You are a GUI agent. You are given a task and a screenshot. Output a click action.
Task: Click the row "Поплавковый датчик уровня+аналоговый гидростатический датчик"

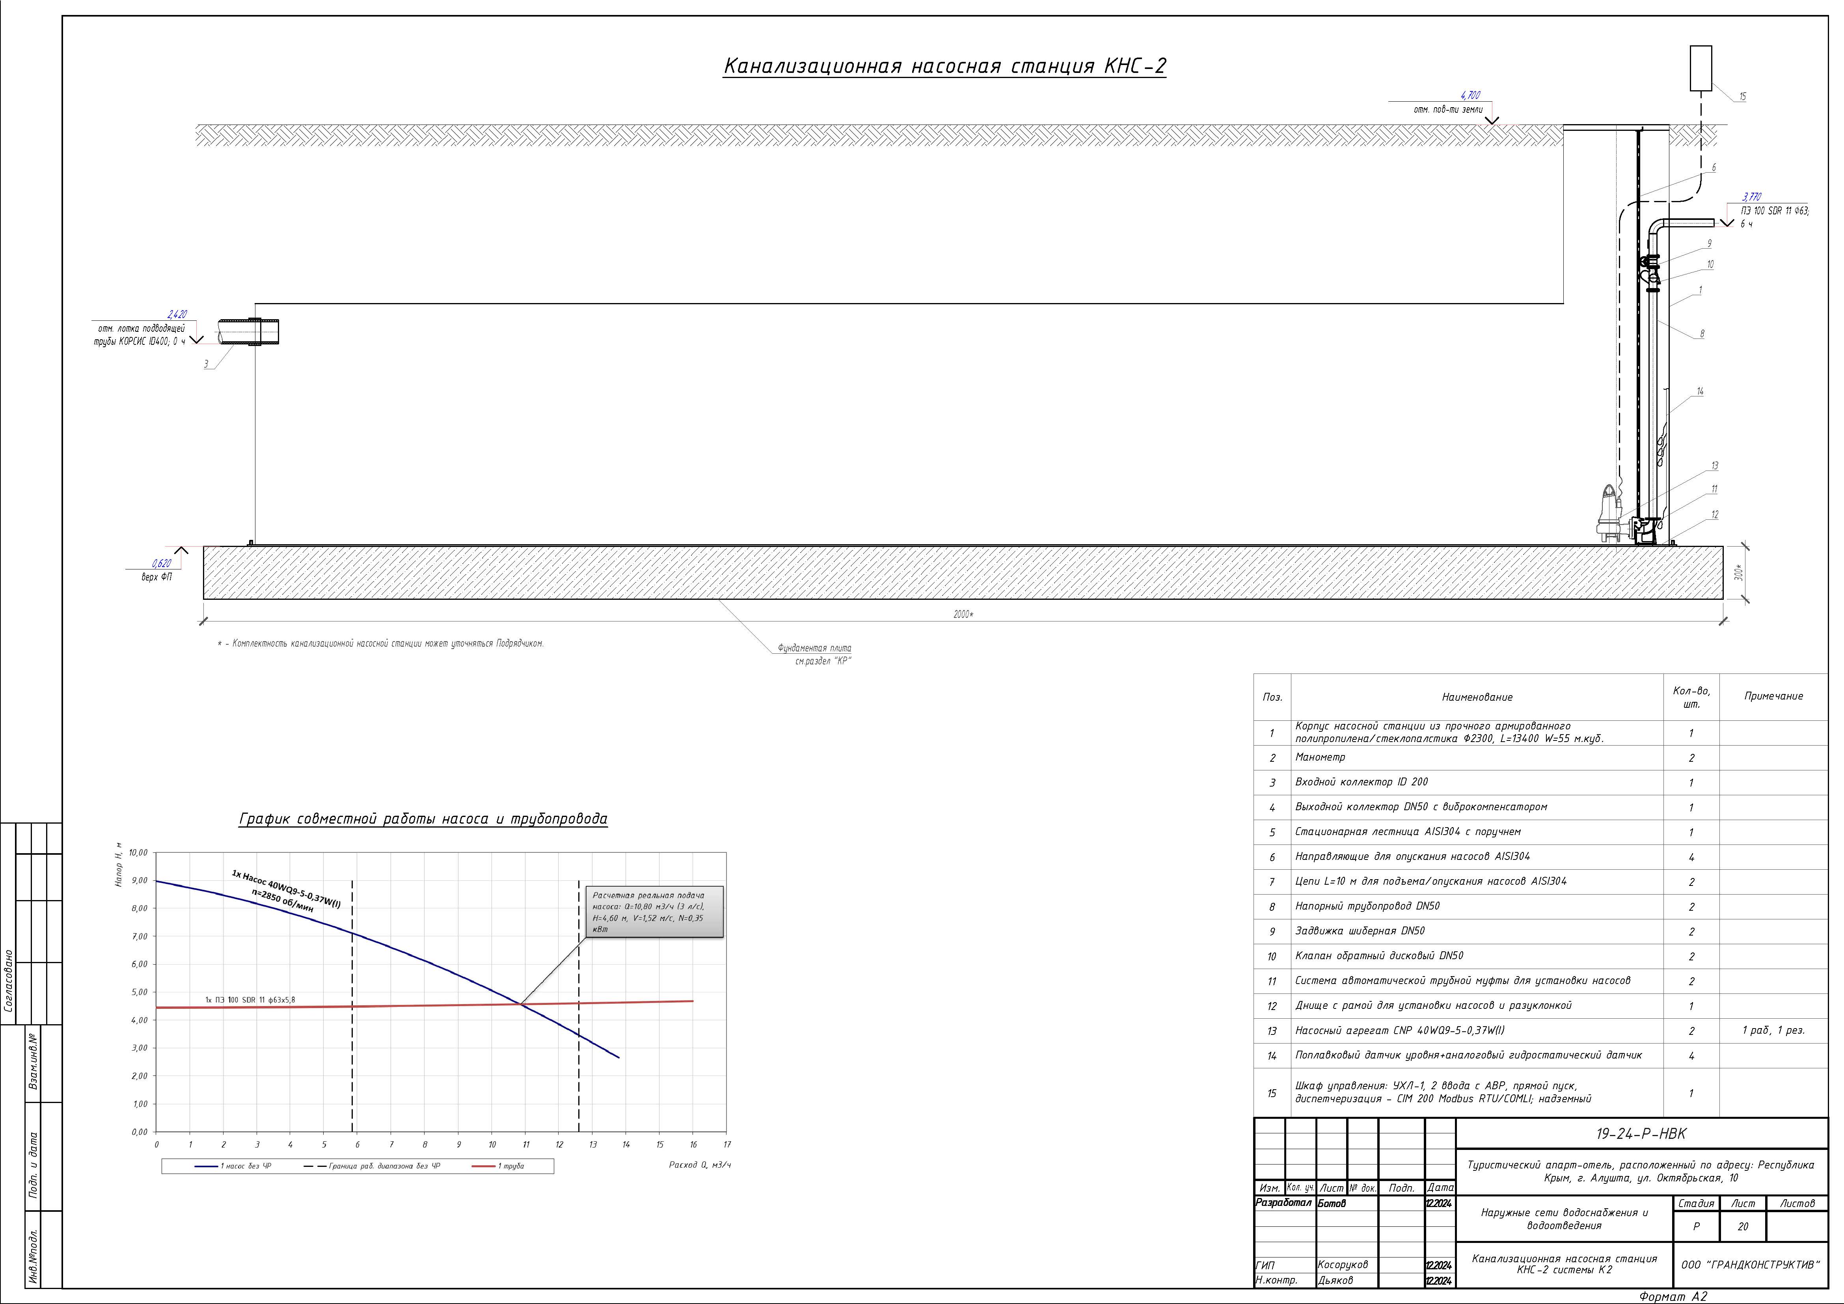pos(1540,1056)
